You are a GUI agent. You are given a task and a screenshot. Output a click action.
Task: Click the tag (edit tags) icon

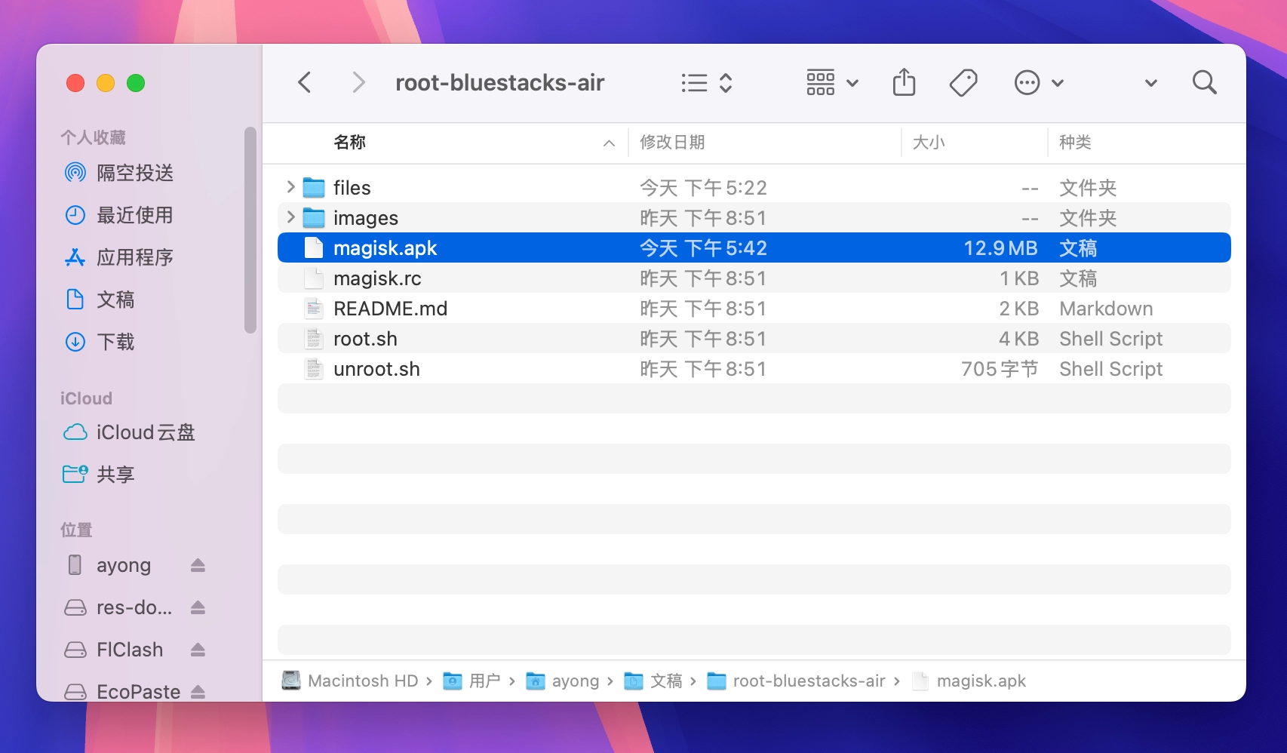point(963,82)
